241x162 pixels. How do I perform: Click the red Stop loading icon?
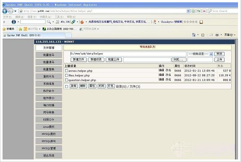coord(204,11)
